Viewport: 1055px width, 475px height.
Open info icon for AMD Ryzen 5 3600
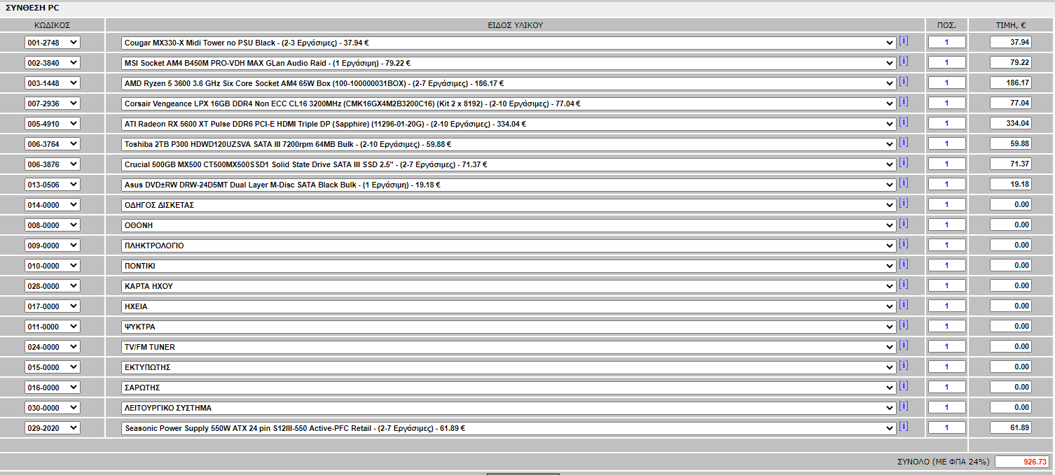coord(904,81)
